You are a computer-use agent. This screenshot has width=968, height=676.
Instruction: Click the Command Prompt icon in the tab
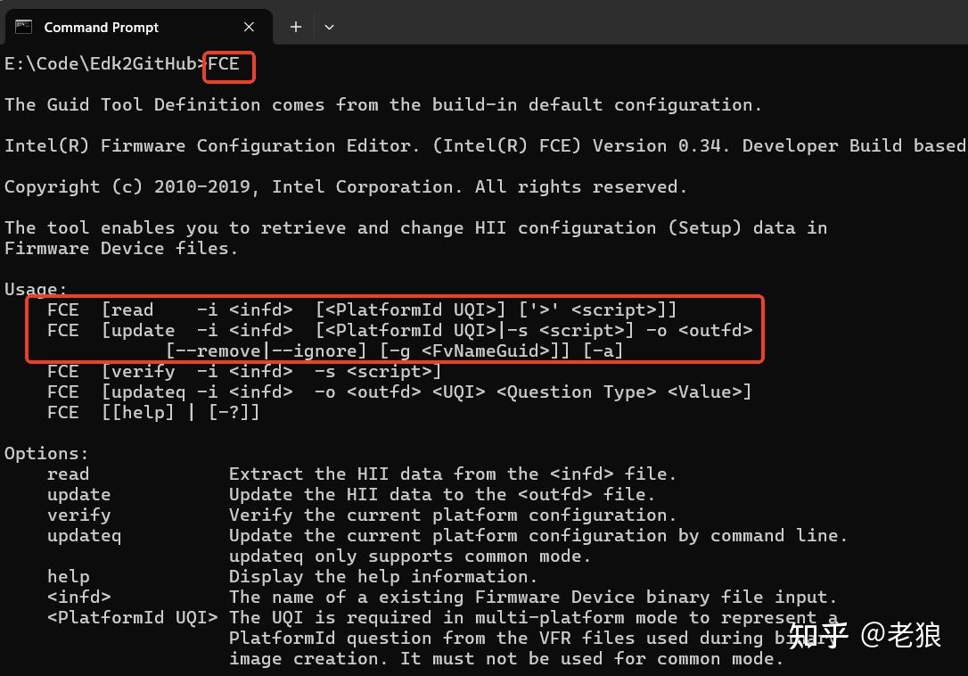(x=23, y=27)
